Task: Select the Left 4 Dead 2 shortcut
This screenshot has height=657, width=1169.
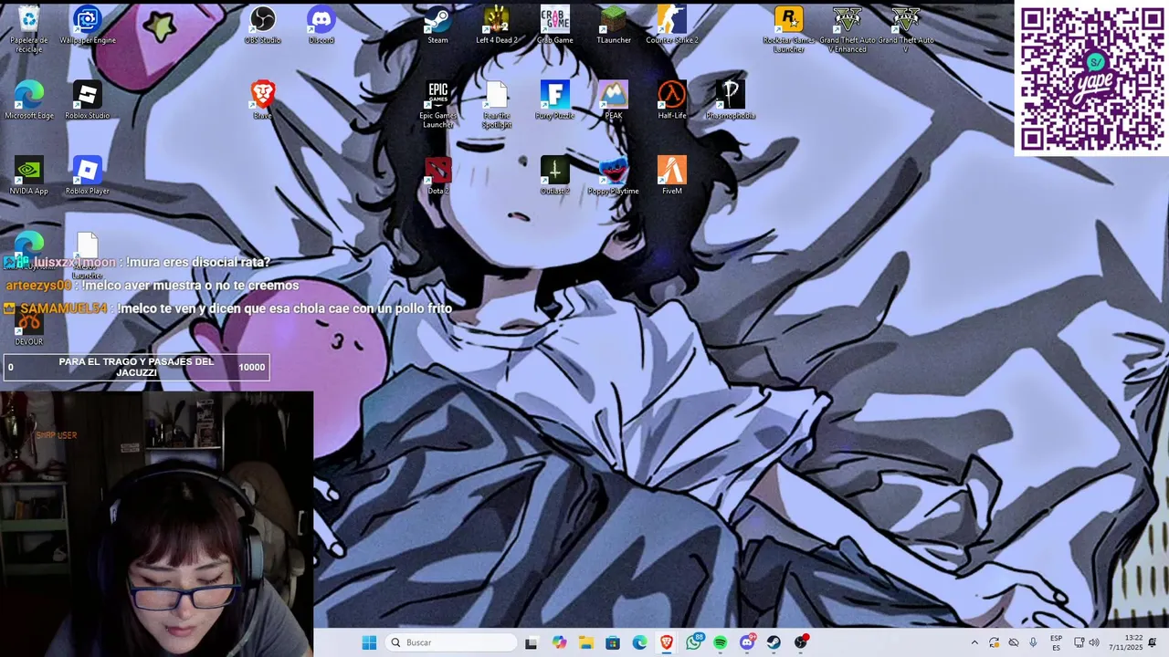Action: coord(497,25)
